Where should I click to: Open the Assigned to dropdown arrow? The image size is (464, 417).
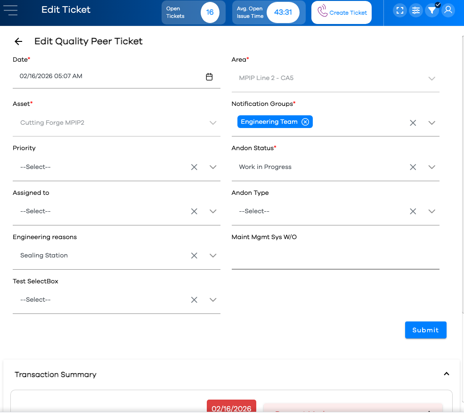click(213, 211)
